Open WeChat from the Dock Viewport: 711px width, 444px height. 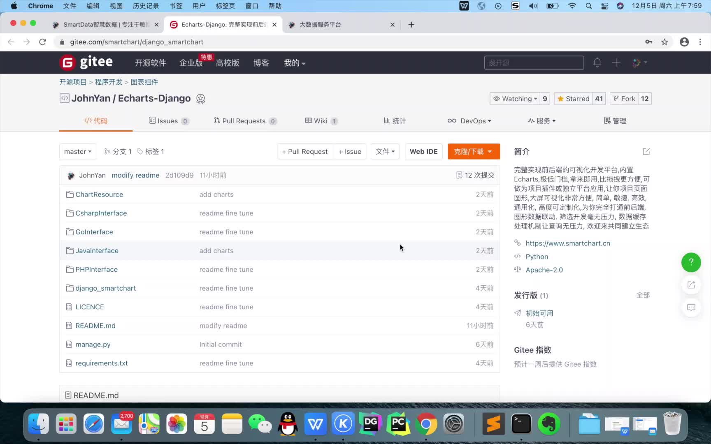pos(260,424)
